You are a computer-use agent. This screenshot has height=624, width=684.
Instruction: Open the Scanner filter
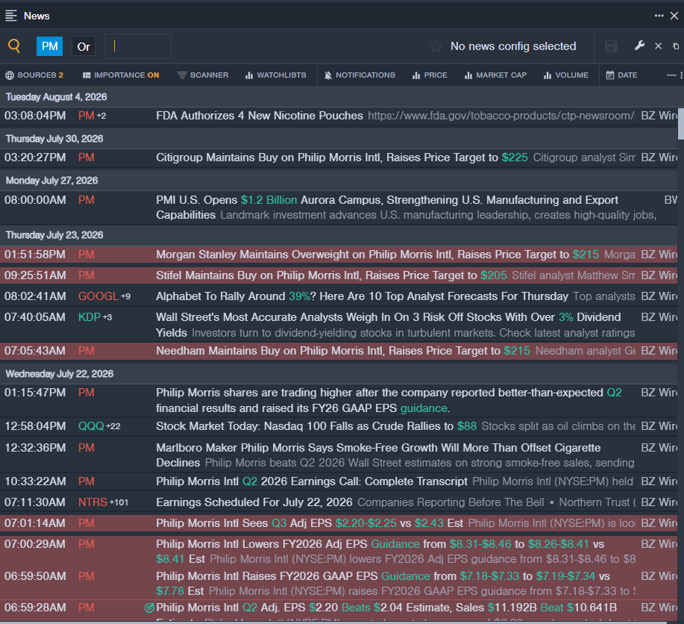[x=203, y=75]
